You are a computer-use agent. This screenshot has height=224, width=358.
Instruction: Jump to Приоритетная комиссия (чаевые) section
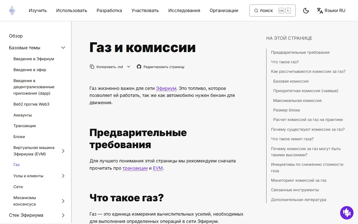point(306,91)
